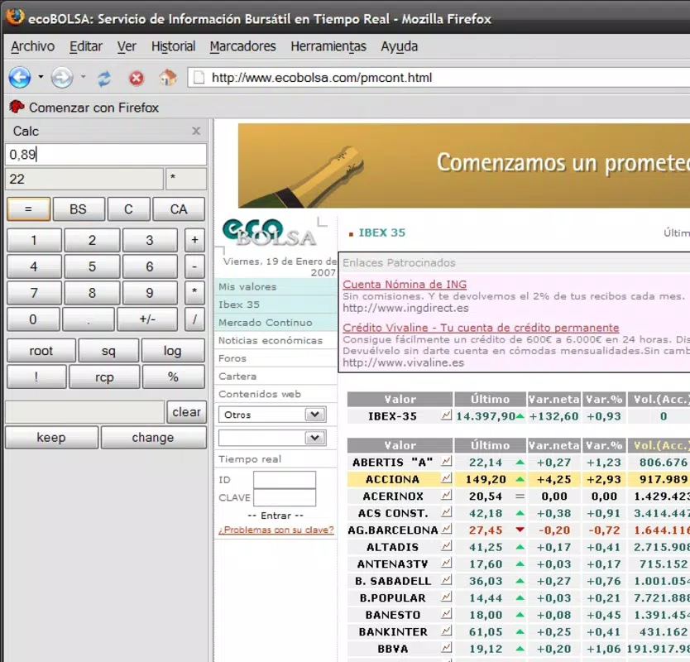The width and height of the screenshot is (690, 662).
Task: Open the Cuenta Nómina de ING link
Action: [405, 285]
